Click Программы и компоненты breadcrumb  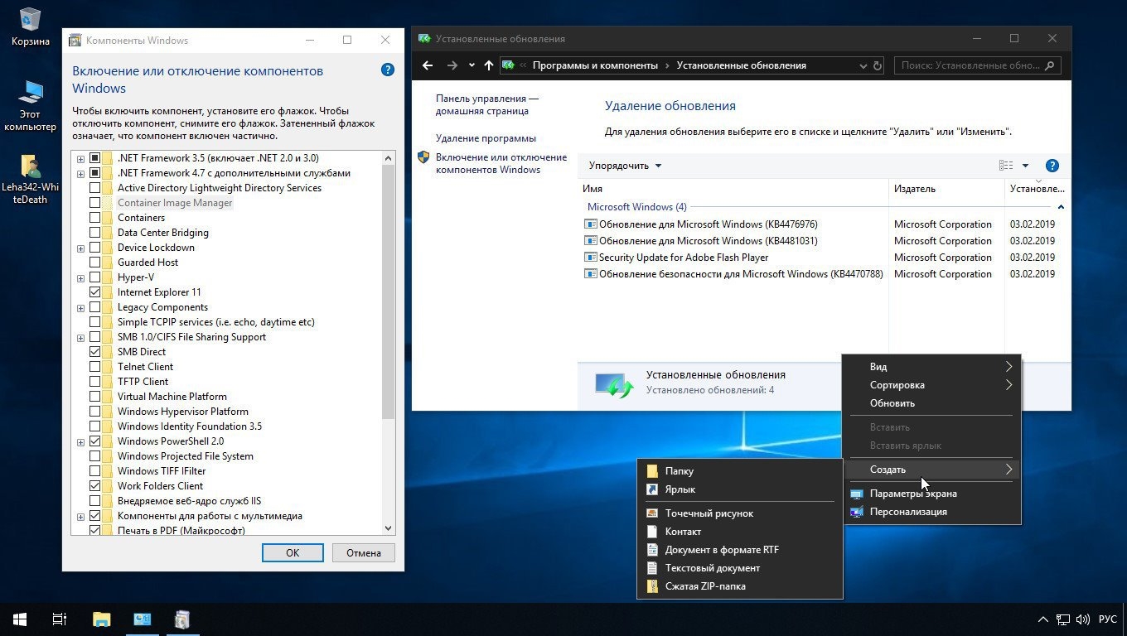[595, 65]
